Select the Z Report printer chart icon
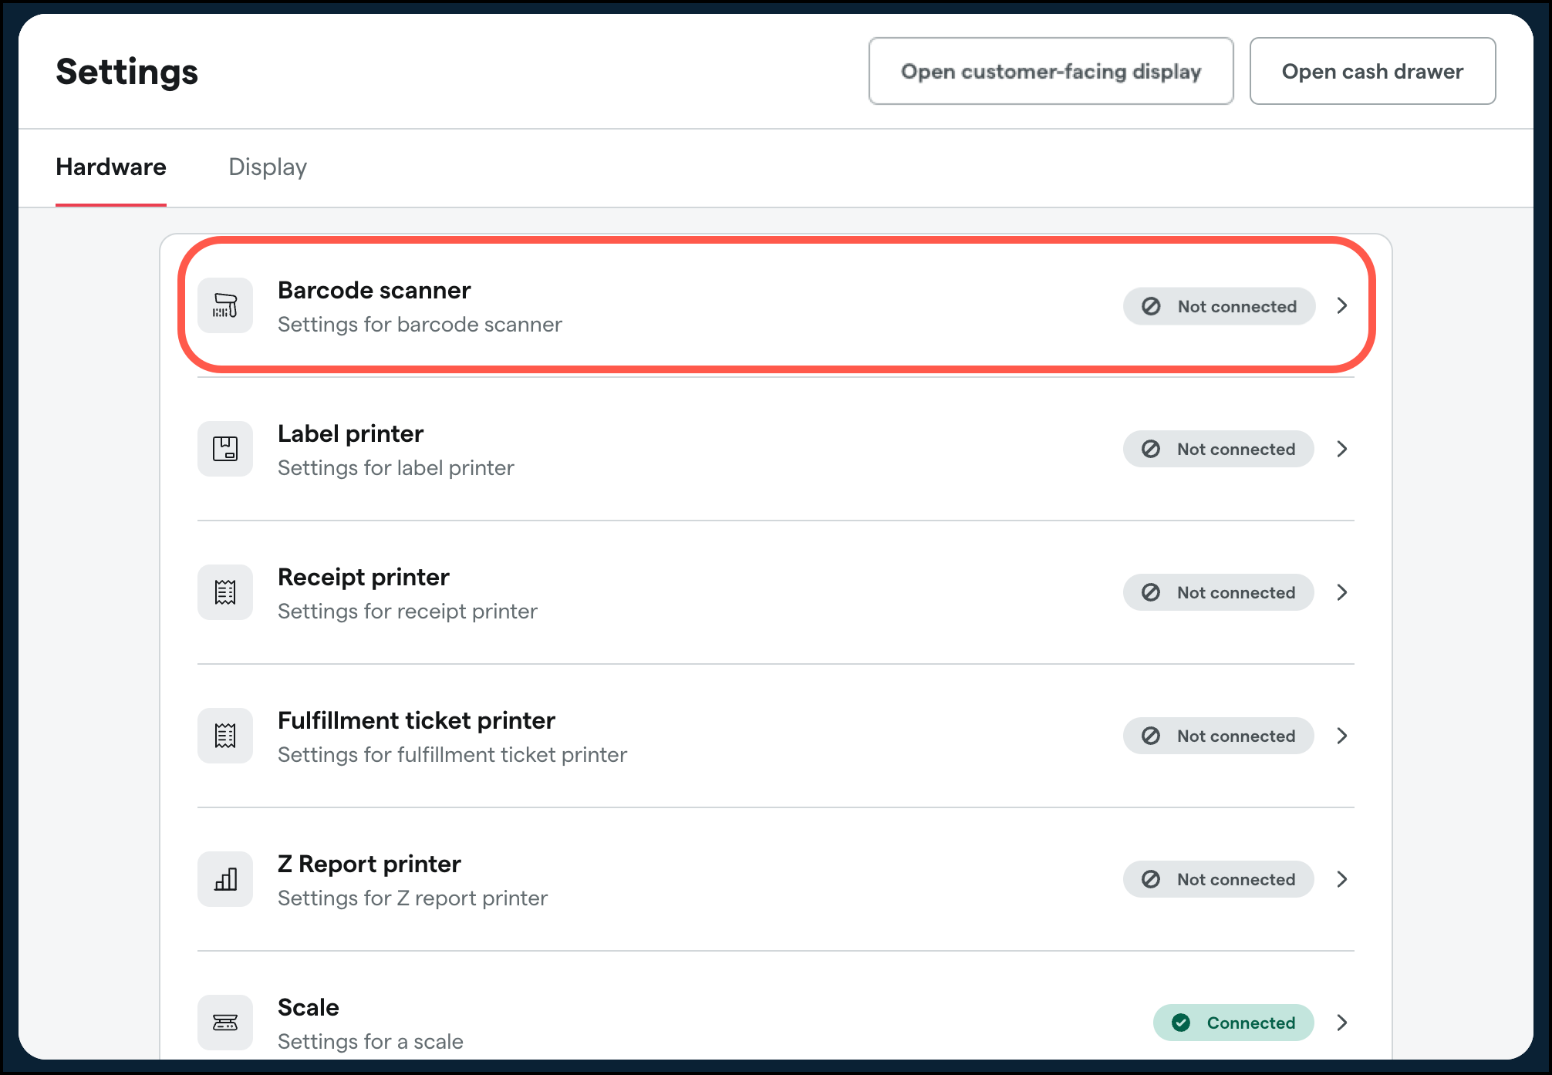1552x1075 pixels. pyautogui.click(x=225, y=879)
